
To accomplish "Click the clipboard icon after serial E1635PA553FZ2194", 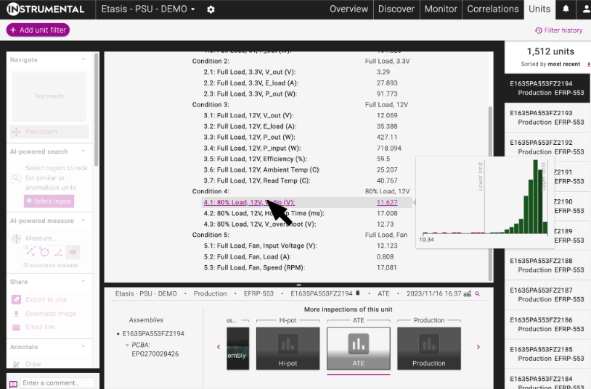I will click(358, 293).
